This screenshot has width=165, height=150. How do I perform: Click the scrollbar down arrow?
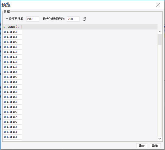[159, 139]
